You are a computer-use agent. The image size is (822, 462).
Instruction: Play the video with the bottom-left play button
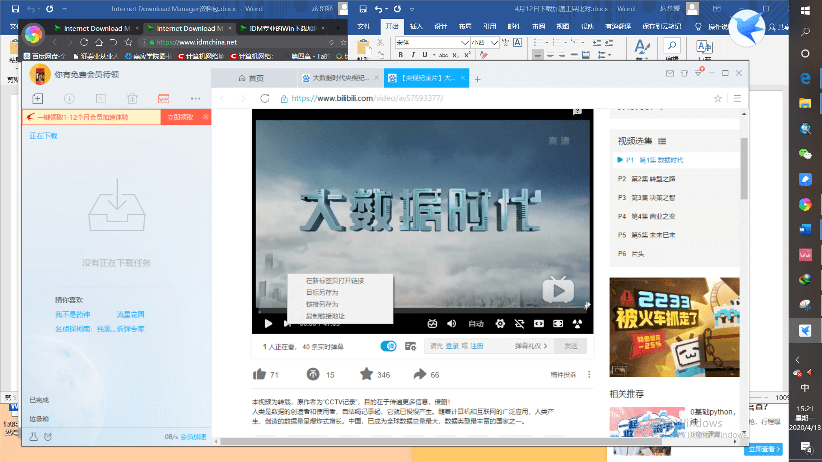268,324
